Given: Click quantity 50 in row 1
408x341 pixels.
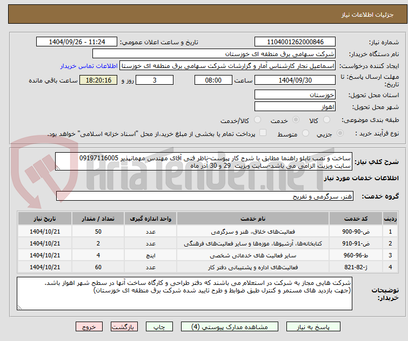Looking at the screenshot, I should click(x=98, y=231).
